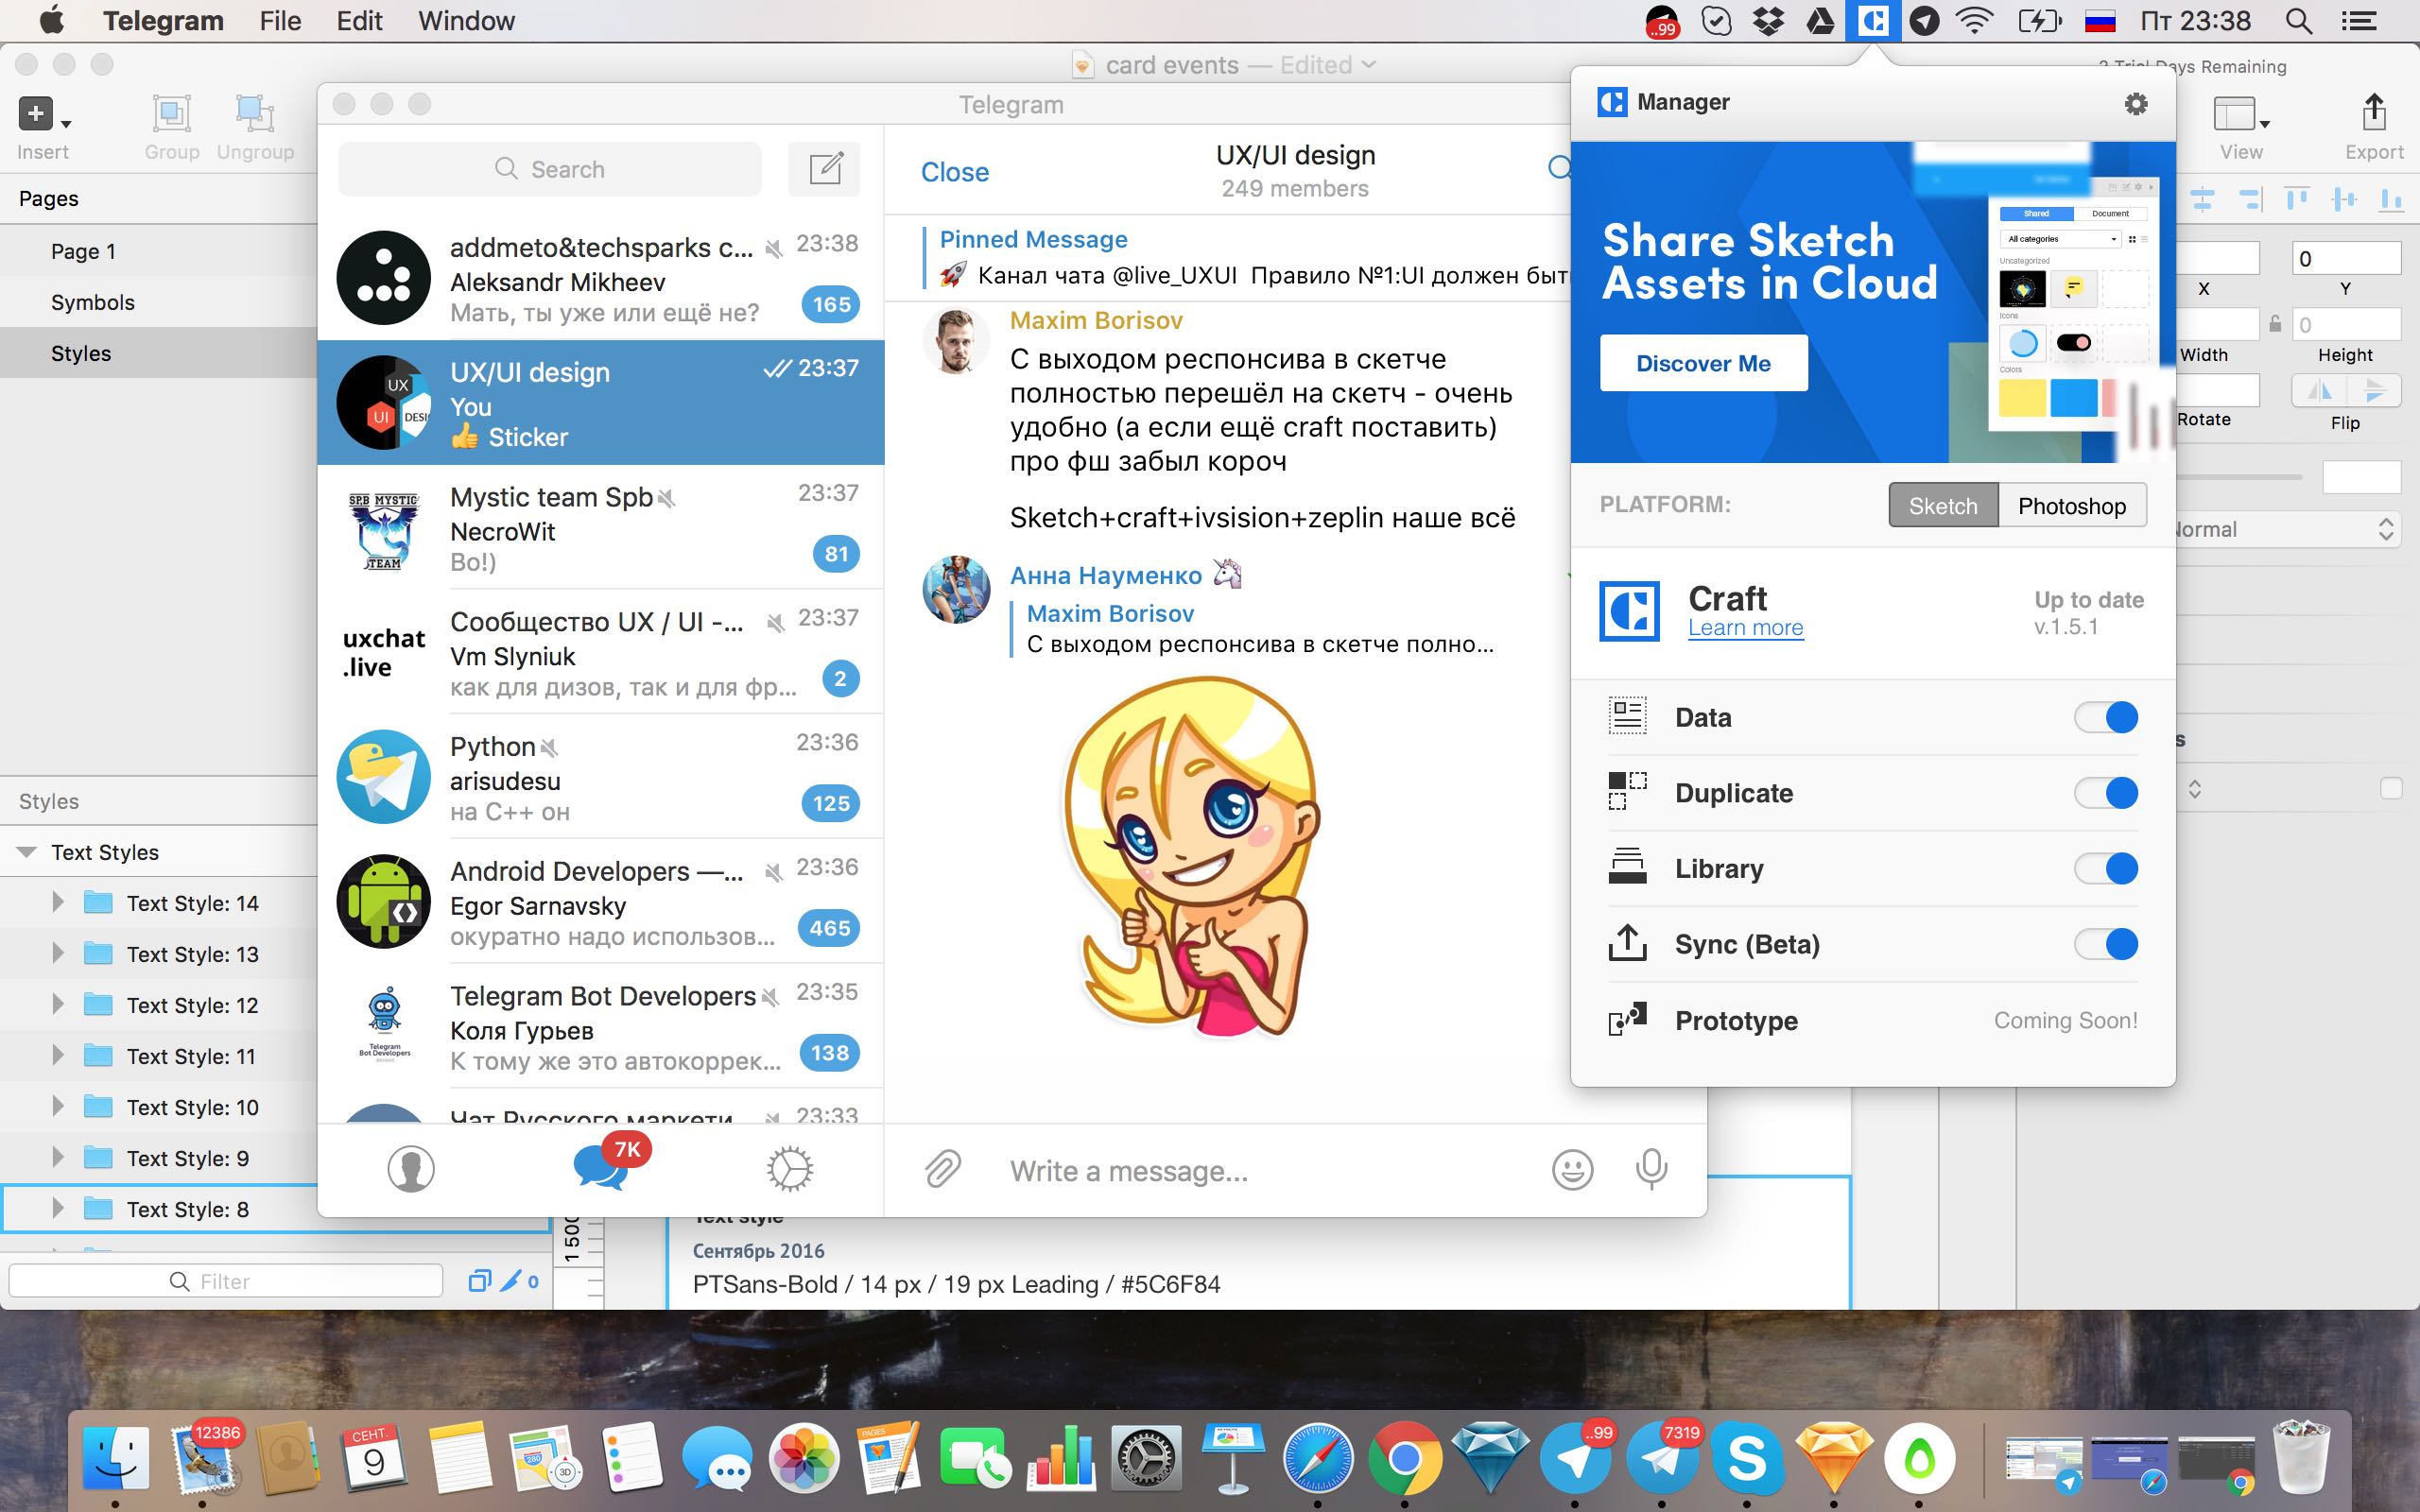Collapse the Text Styles group triangle
The image size is (2420, 1512).
coord(27,852)
